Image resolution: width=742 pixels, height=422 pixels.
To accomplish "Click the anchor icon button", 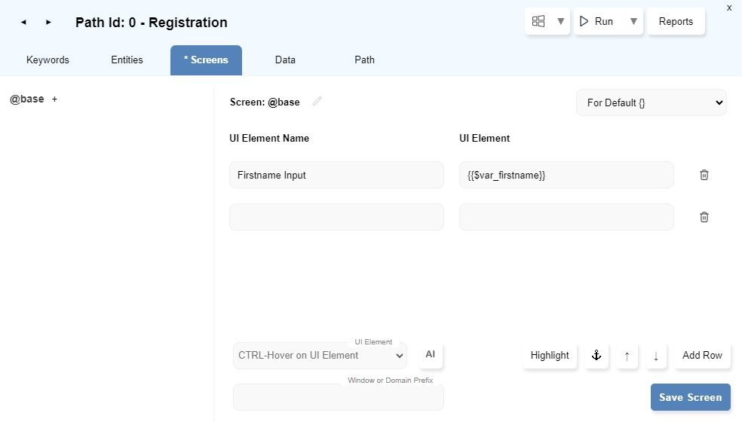I will point(596,356).
